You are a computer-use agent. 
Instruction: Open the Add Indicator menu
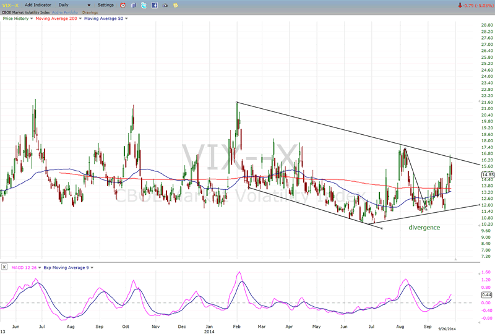click(38, 5)
